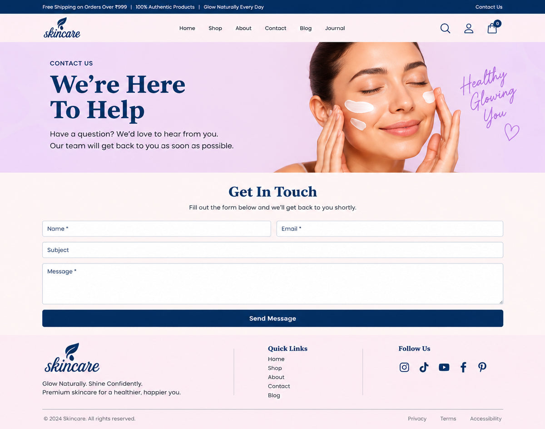The image size is (545, 429).
Task: Go to Home in the top navigation
Action: click(x=187, y=28)
